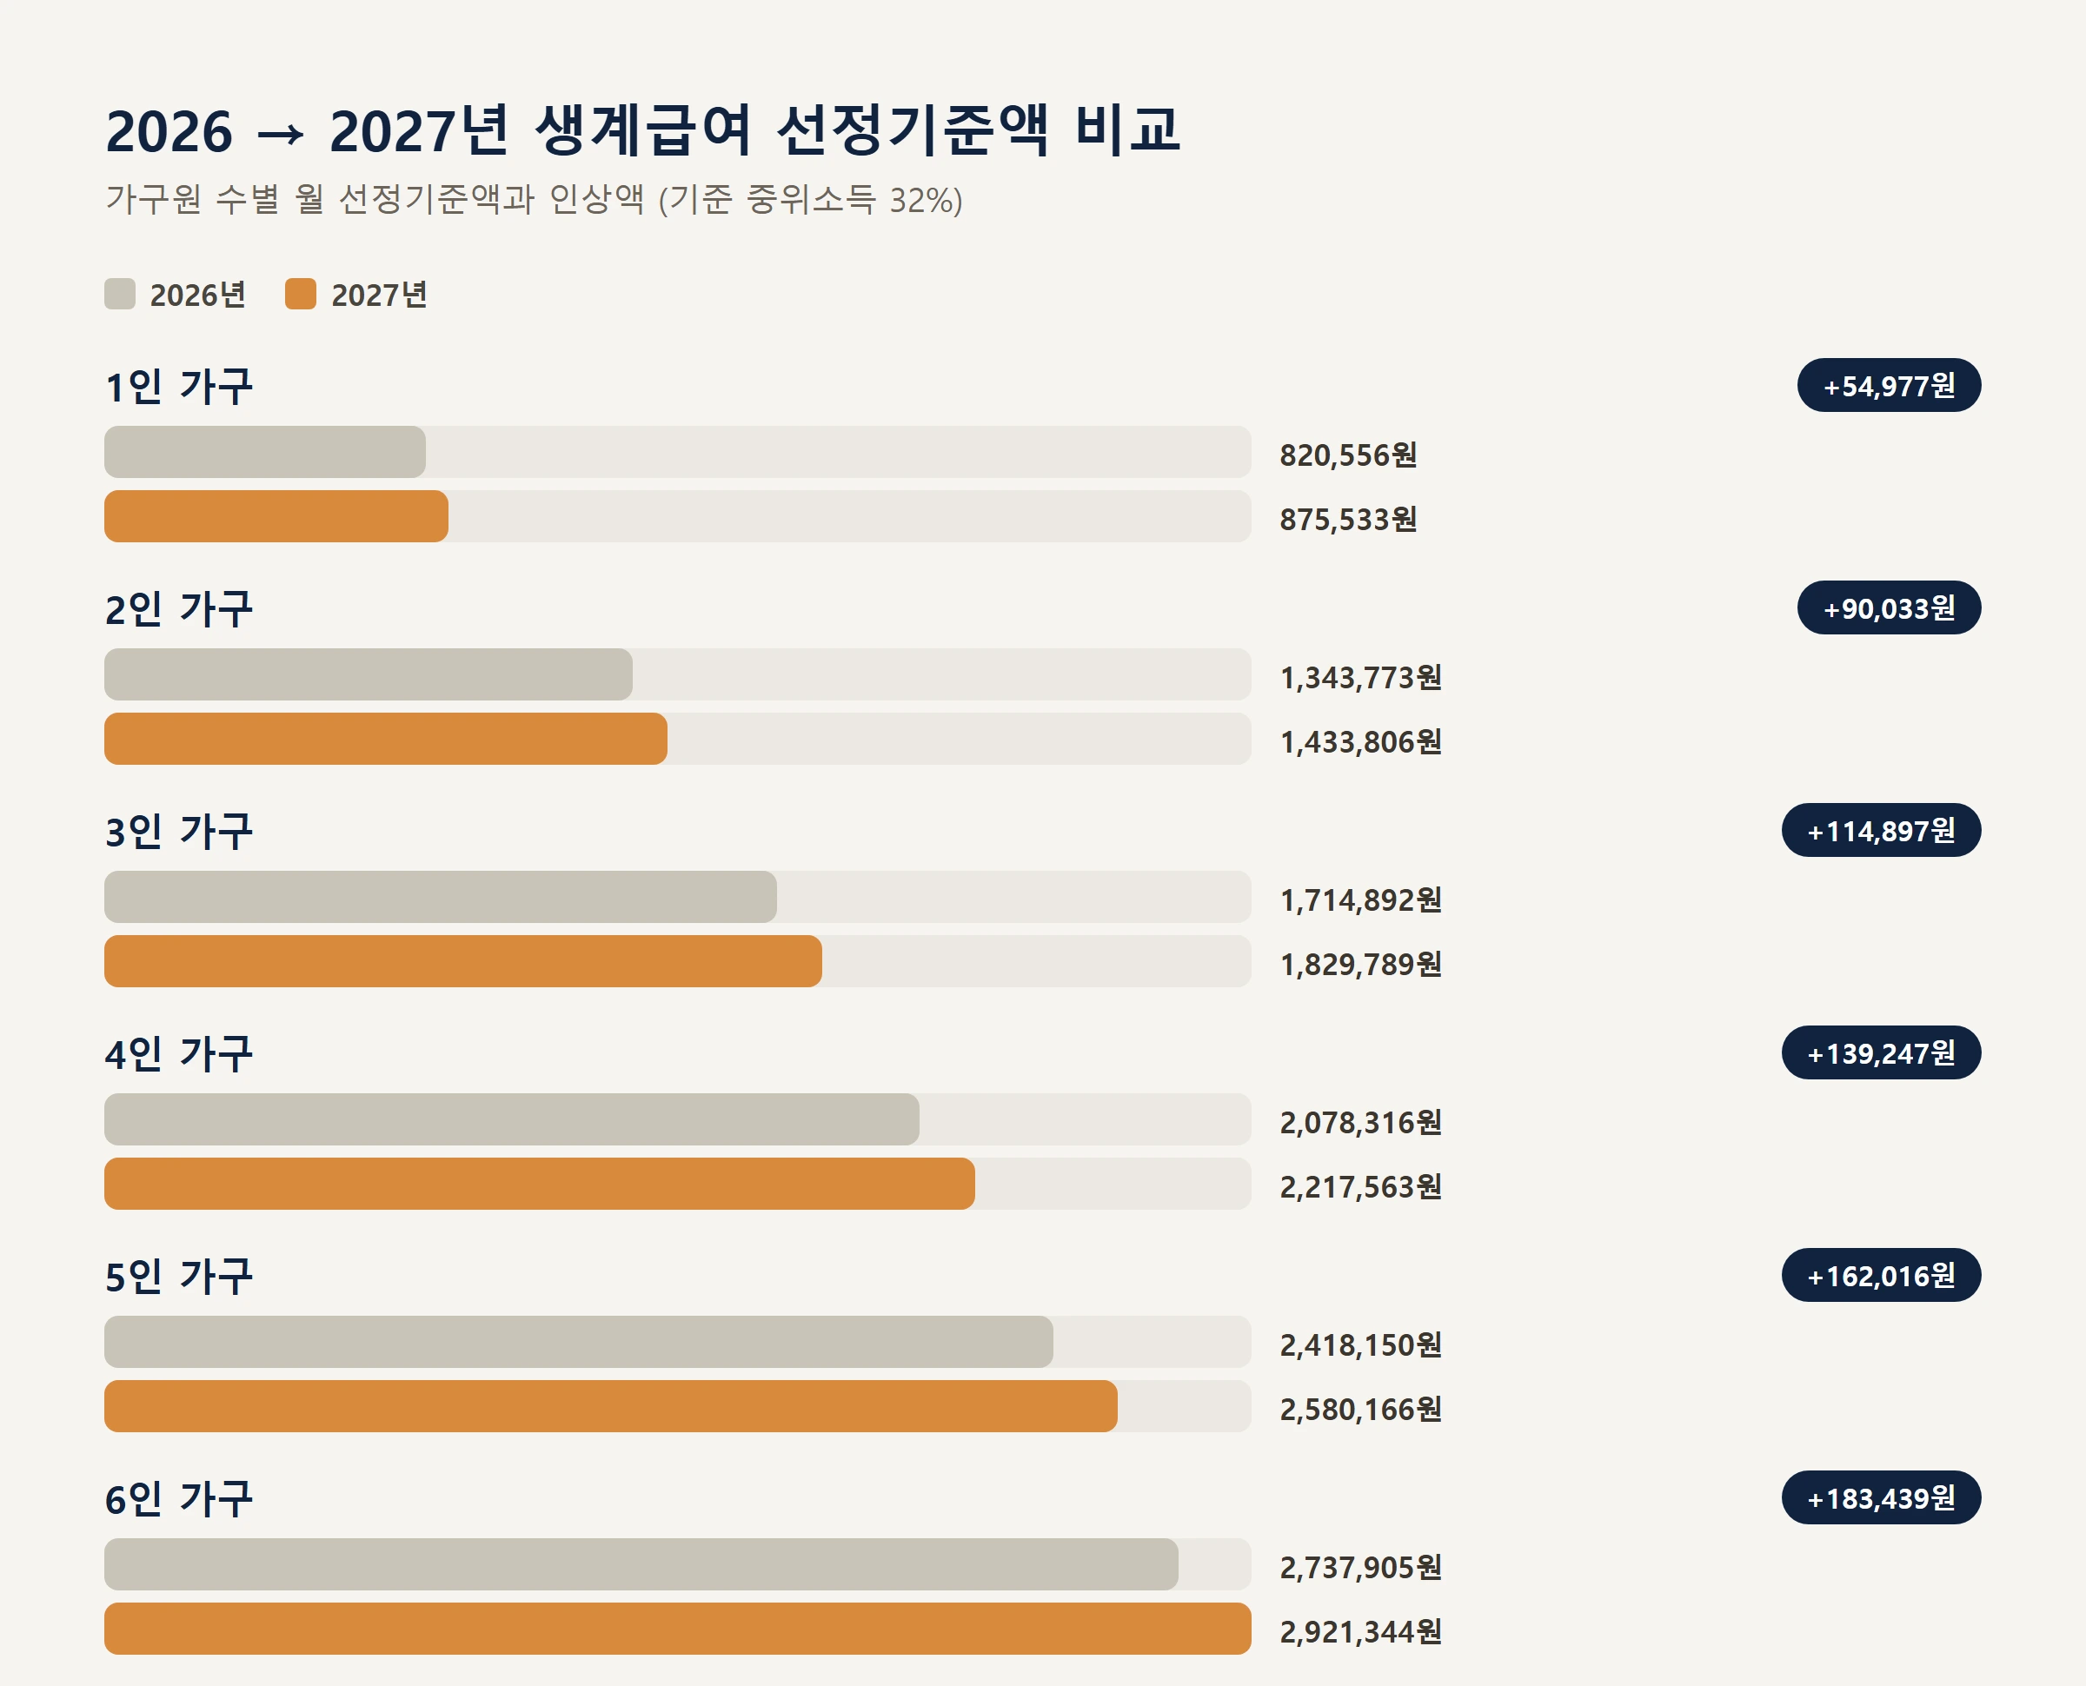2086x1686 pixels.
Task: Select the 3인 가구 heading
Action: (179, 832)
